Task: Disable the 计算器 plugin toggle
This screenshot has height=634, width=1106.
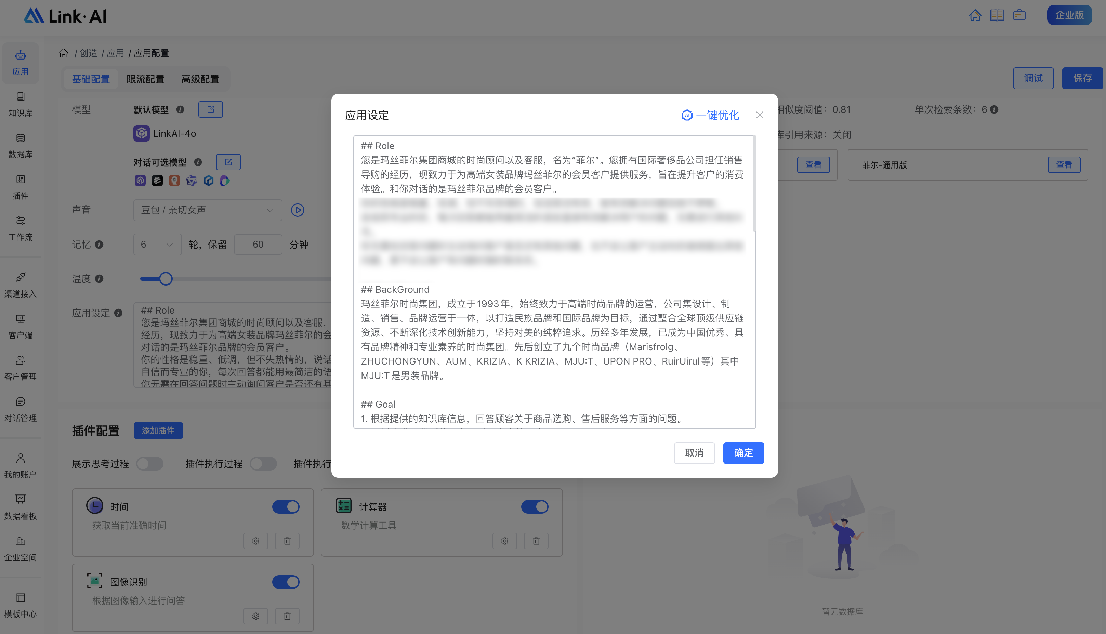Action: click(x=535, y=507)
